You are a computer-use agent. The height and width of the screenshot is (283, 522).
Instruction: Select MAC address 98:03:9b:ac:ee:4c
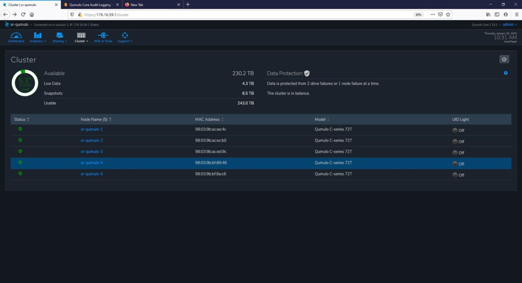click(211, 129)
